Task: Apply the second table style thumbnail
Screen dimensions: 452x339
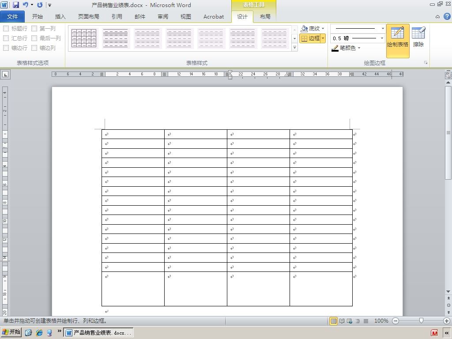Action: pyautogui.click(x=116, y=38)
